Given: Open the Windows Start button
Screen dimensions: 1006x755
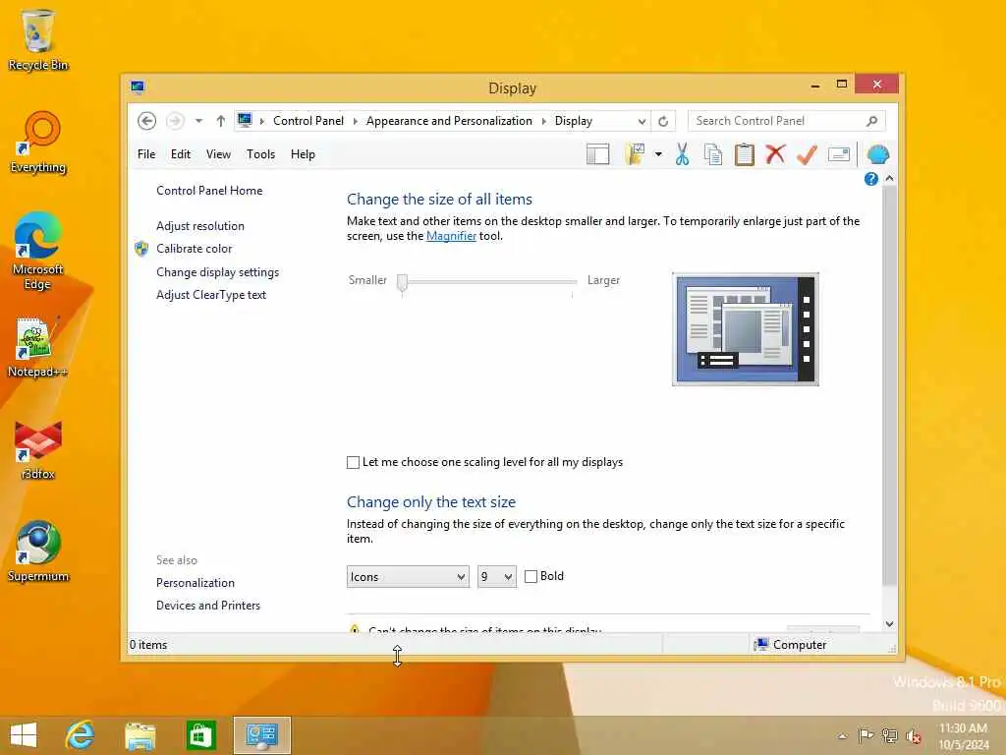Looking at the screenshot, I should (x=24, y=735).
